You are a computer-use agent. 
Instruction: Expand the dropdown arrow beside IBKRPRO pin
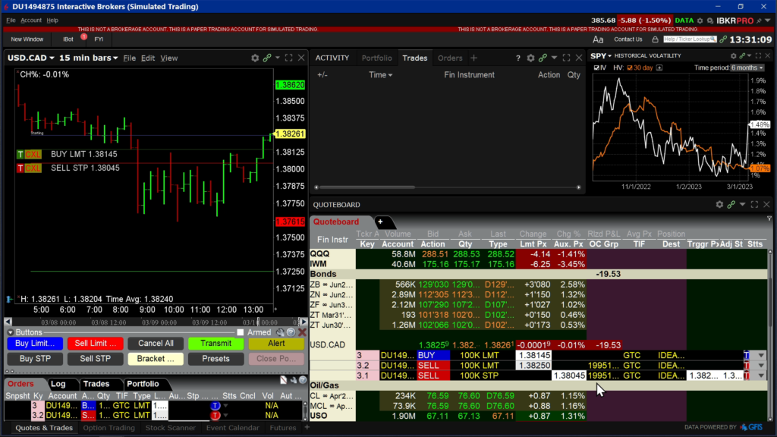pyautogui.click(x=768, y=20)
